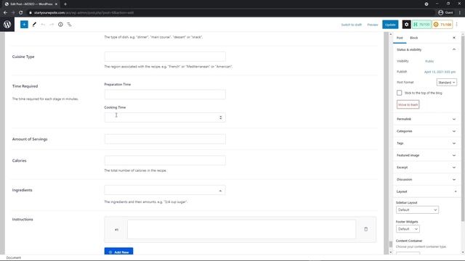Click the WordPress logo icon

click(7, 25)
